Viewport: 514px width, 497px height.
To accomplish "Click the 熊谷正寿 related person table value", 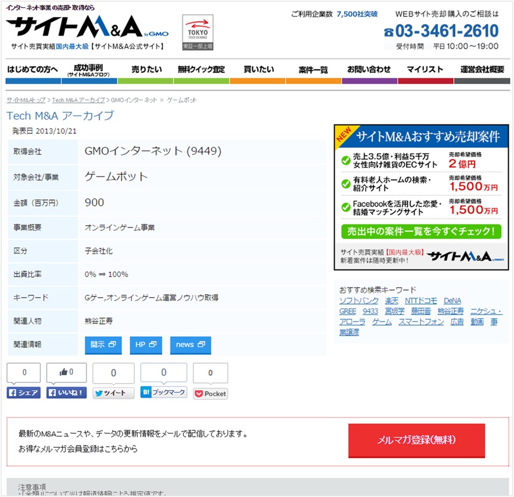I will click(98, 321).
